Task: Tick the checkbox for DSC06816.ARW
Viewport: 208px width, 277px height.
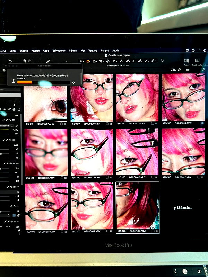Action: [x=153, y=177]
